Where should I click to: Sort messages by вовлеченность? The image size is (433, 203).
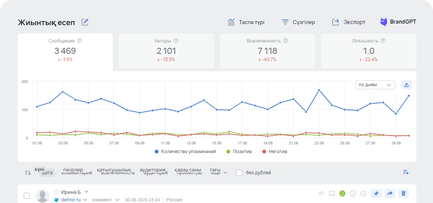coord(118,173)
